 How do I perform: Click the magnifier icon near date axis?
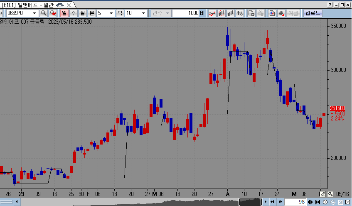330,194
